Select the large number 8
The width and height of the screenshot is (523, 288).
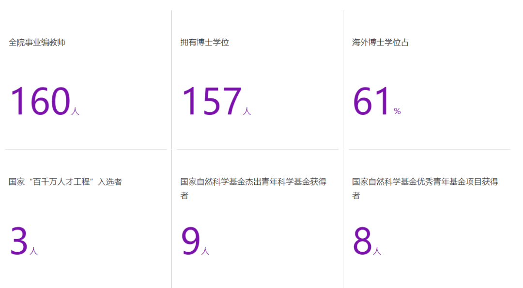pos(362,241)
